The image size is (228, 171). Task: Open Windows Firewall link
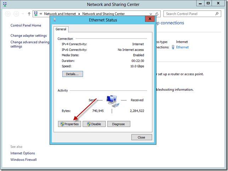pyautogui.click(x=23, y=160)
